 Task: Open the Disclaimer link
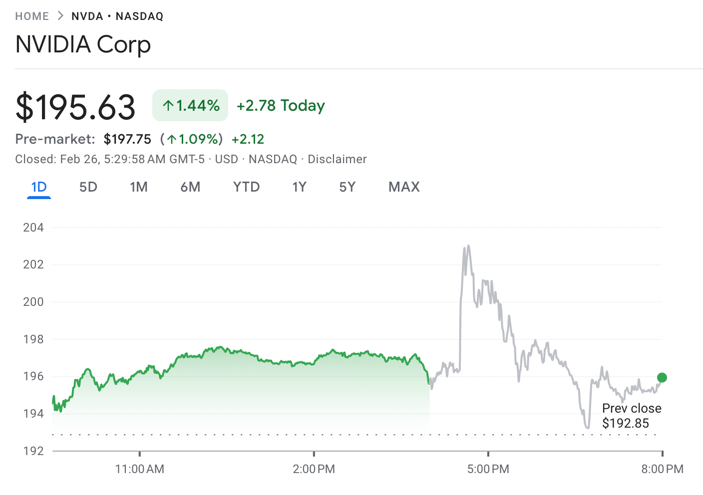pos(338,159)
